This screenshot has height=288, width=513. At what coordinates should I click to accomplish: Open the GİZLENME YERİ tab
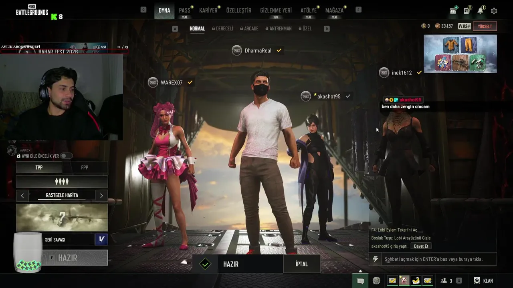pos(276,10)
